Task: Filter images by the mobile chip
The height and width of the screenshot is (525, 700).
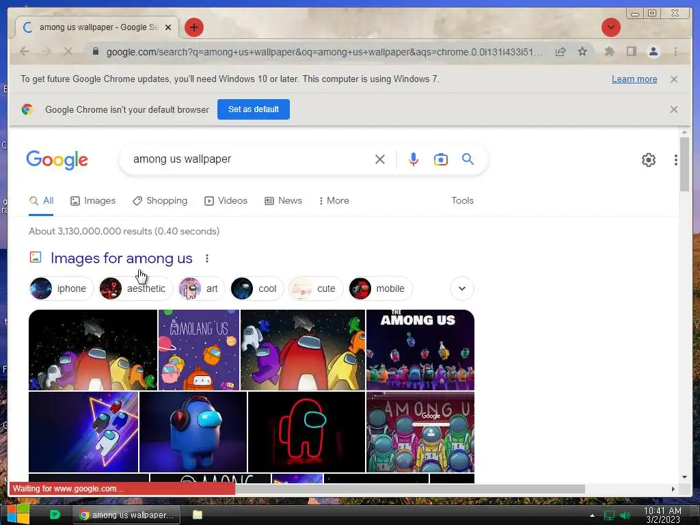Action: pos(380,289)
